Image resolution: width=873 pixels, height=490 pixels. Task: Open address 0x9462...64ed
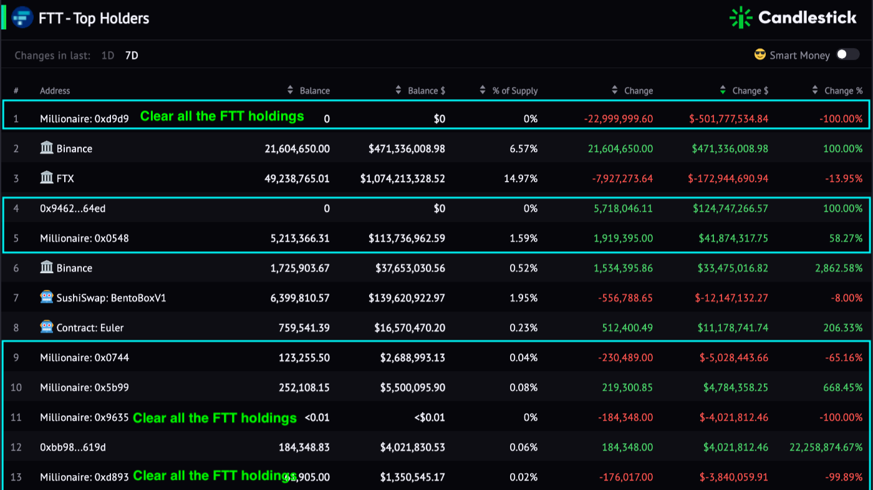(72, 208)
